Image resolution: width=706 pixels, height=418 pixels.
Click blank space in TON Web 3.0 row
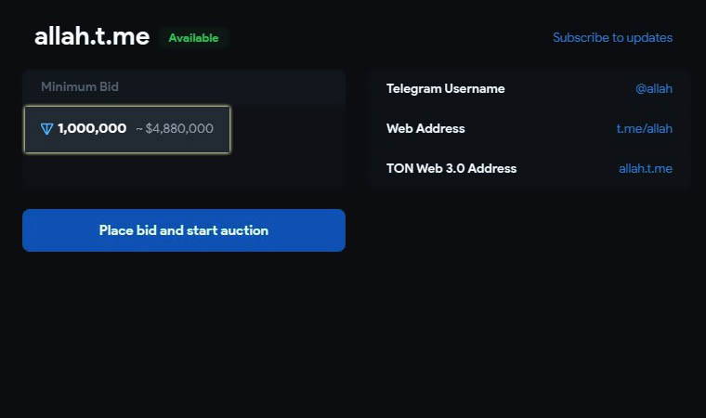point(567,169)
